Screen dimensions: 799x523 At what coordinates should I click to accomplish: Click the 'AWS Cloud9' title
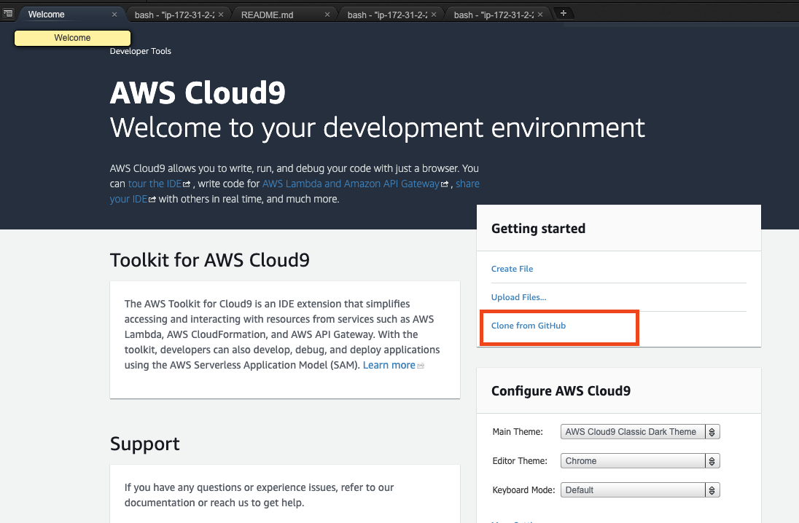click(198, 93)
